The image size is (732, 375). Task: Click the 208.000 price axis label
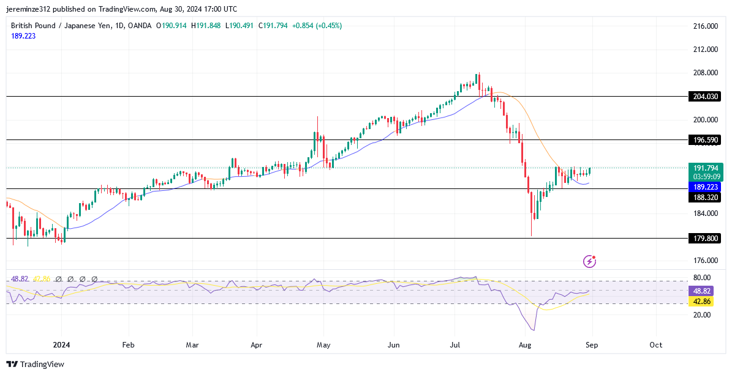705,73
